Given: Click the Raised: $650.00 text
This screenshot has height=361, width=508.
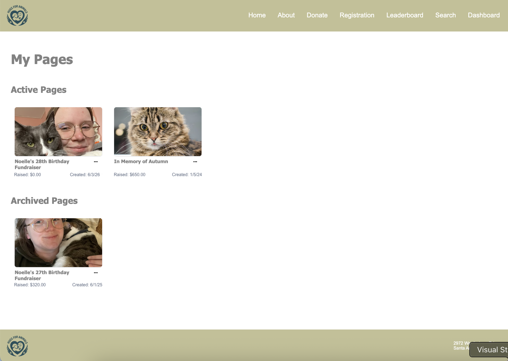Looking at the screenshot, I should (x=130, y=175).
